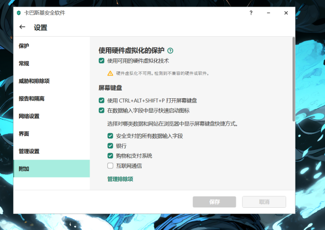Select 报告和隔离 in the sidebar
The height and width of the screenshot is (230, 325).
tap(52, 99)
